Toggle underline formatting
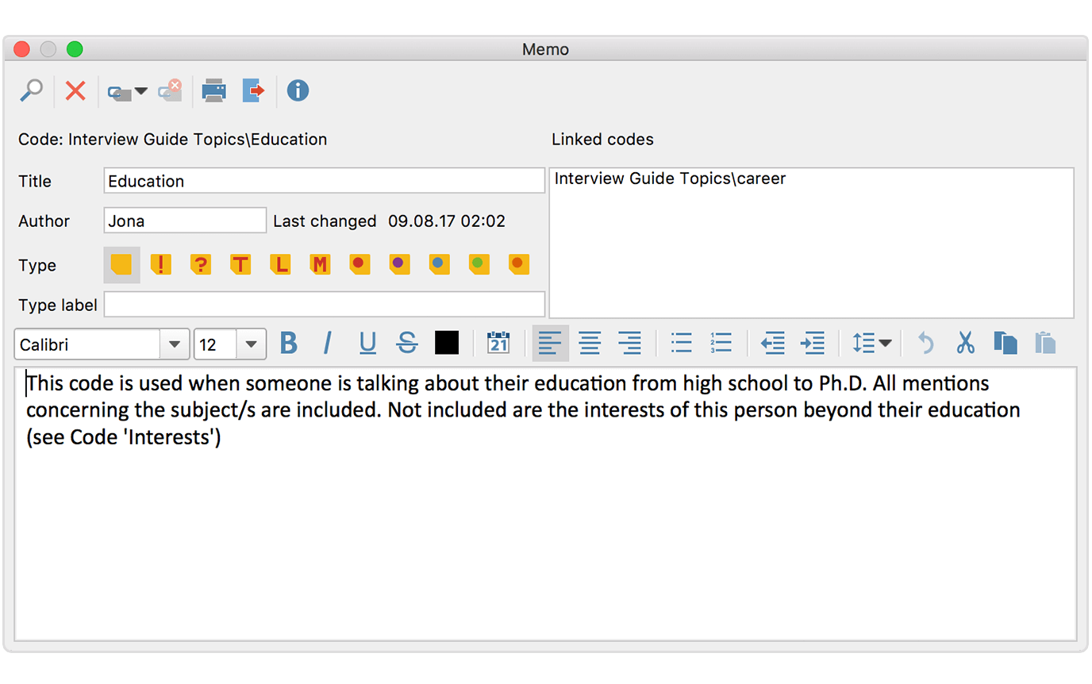 pos(367,344)
